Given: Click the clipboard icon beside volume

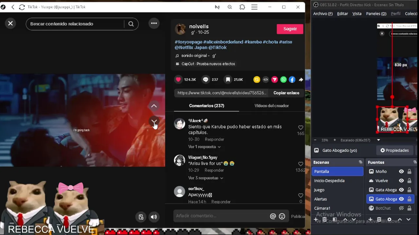Looking at the screenshot, I should point(141,217).
